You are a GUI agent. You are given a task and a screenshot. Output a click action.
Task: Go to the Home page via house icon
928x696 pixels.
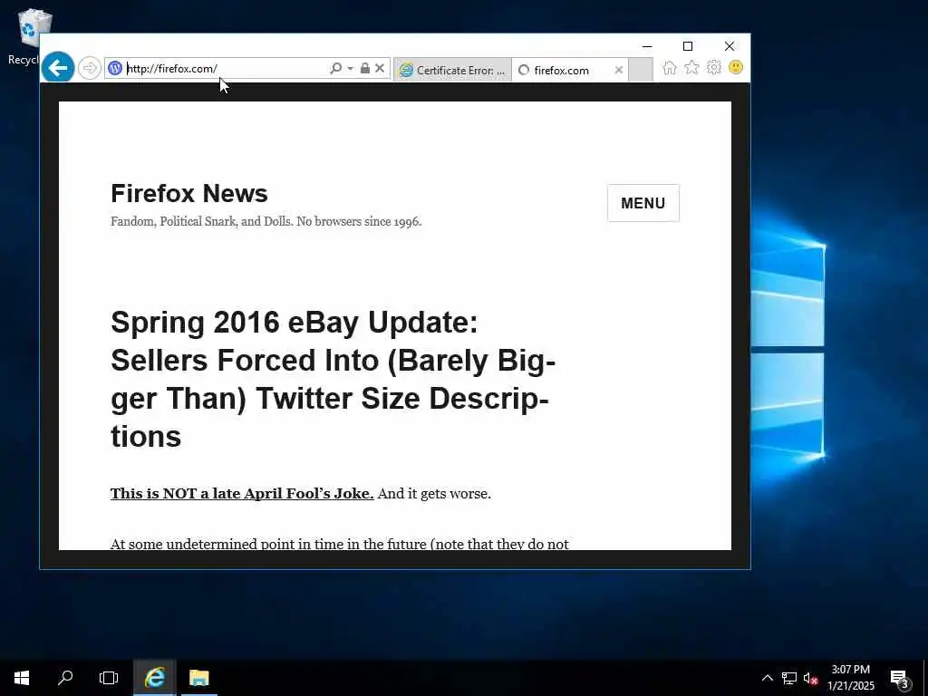[670, 67]
